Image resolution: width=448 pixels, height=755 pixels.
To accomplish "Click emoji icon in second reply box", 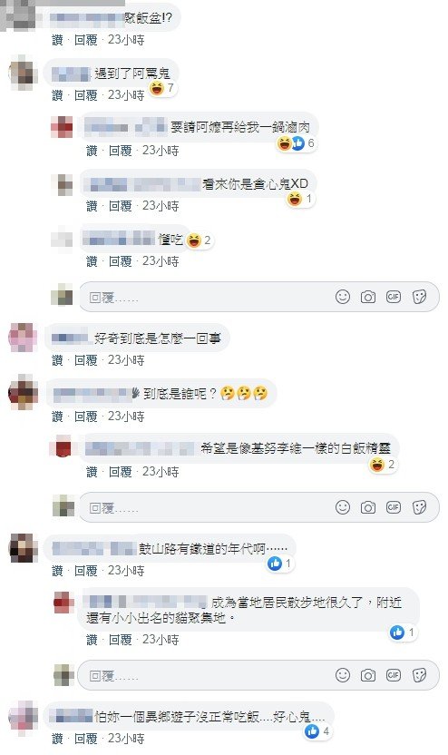I will pyautogui.click(x=343, y=507).
